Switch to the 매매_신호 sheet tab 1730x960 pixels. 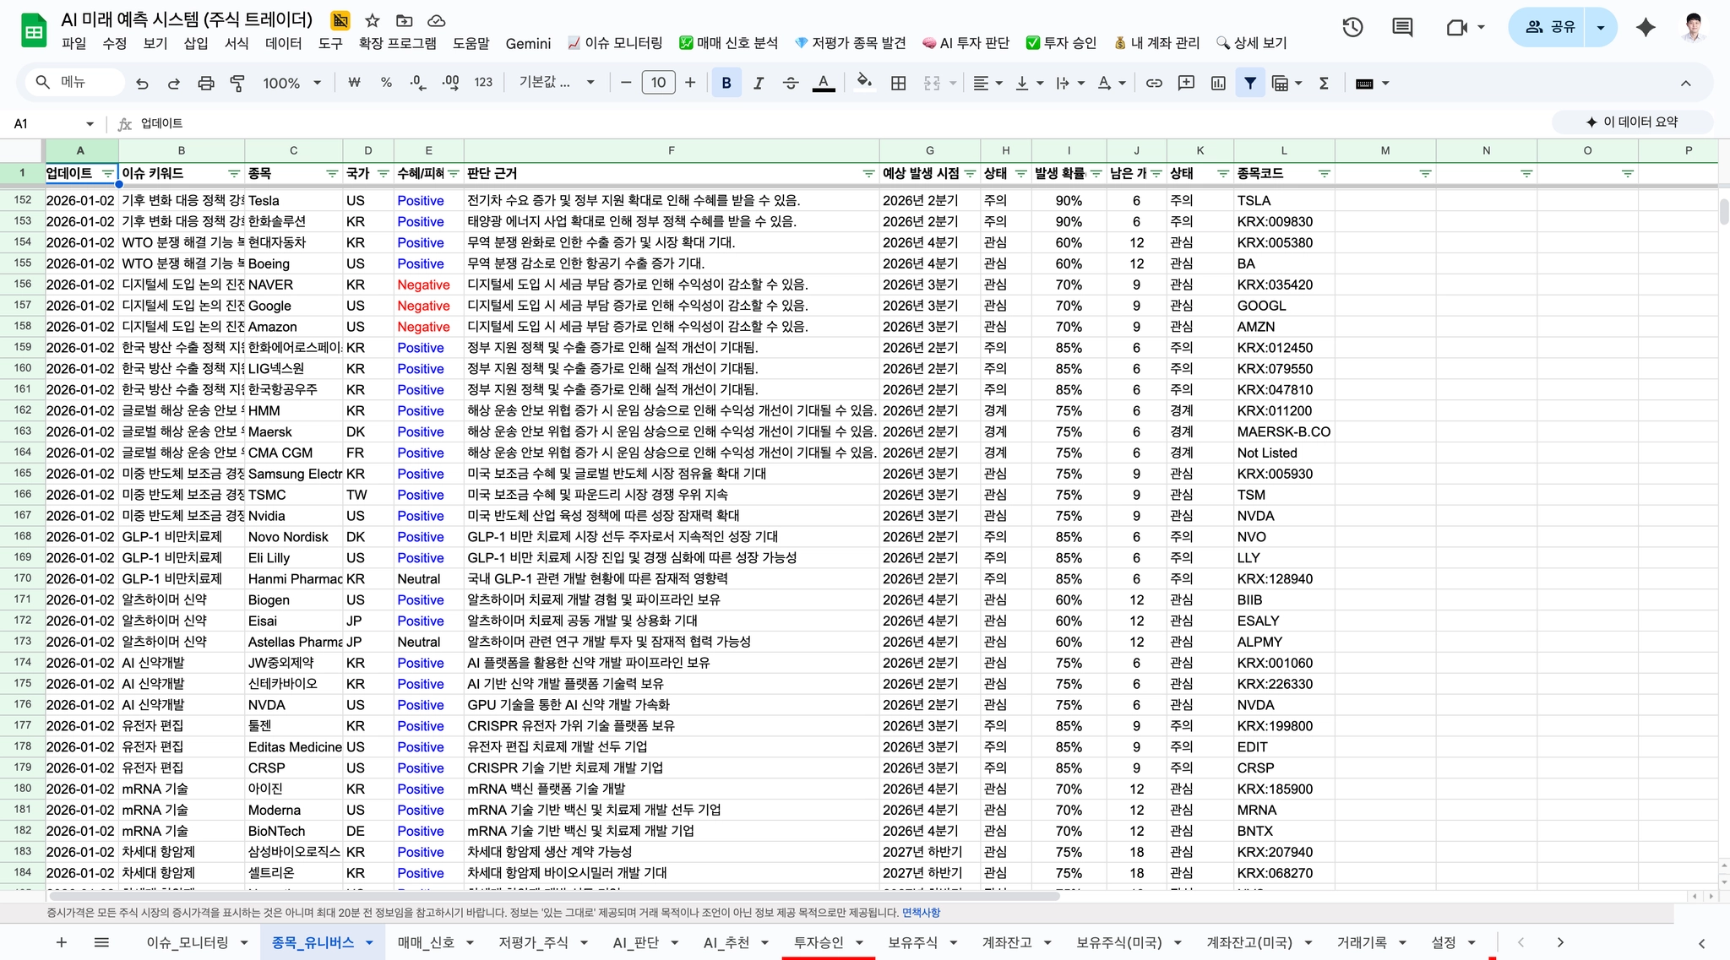coord(426,942)
